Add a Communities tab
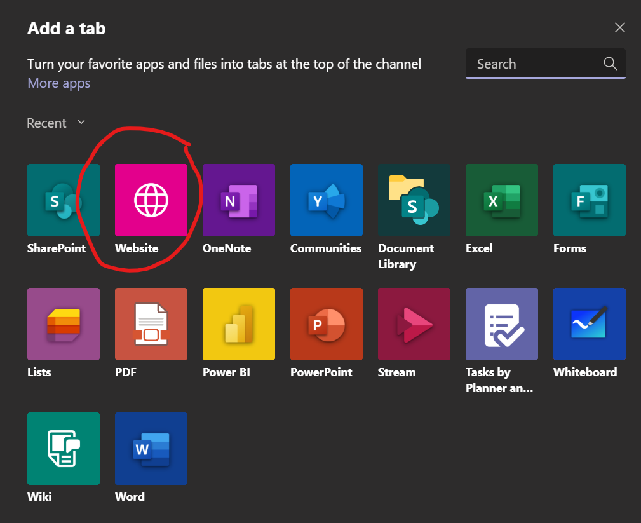This screenshot has width=641, height=523. coord(327,200)
